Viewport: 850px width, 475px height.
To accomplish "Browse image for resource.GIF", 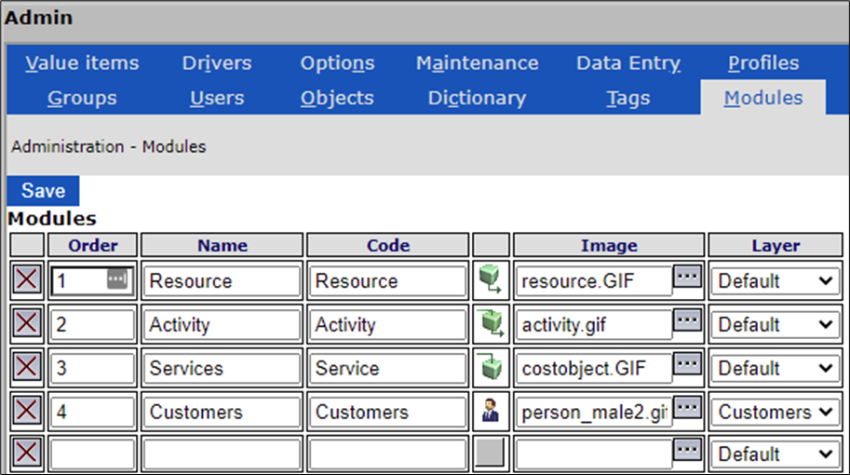I will (687, 278).
